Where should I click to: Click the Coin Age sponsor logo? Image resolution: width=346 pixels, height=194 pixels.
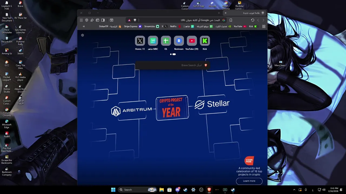(x=249, y=161)
